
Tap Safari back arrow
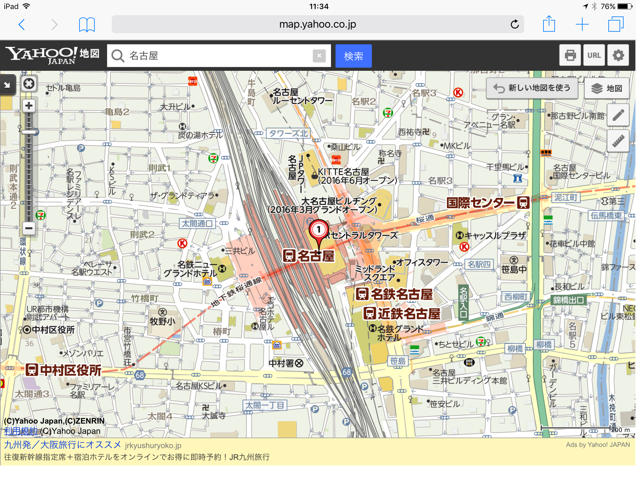pos(21,24)
